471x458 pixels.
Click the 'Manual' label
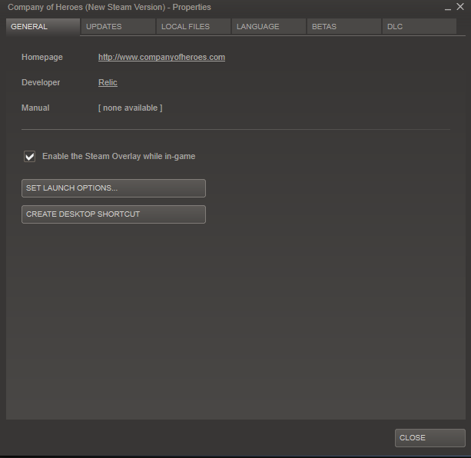click(35, 108)
